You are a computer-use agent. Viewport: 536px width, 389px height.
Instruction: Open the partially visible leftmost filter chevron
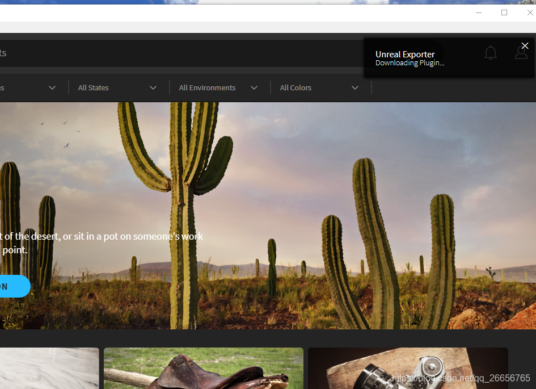52,87
